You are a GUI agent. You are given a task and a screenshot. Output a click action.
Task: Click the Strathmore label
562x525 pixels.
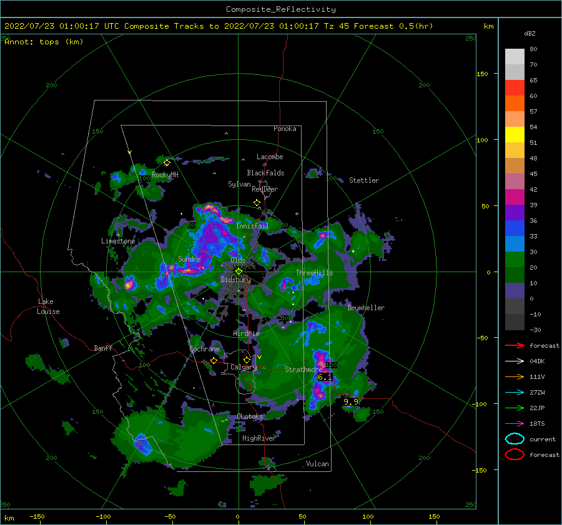coord(303,369)
